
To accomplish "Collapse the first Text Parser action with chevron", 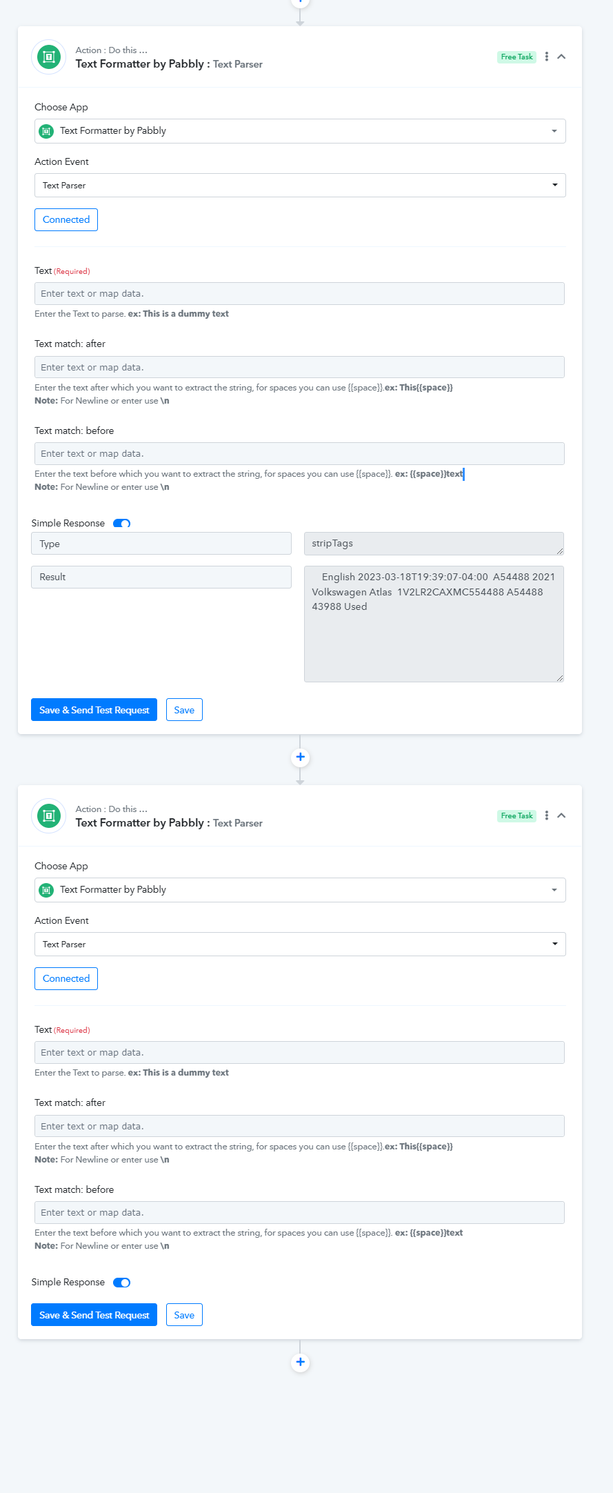I will [561, 57].
